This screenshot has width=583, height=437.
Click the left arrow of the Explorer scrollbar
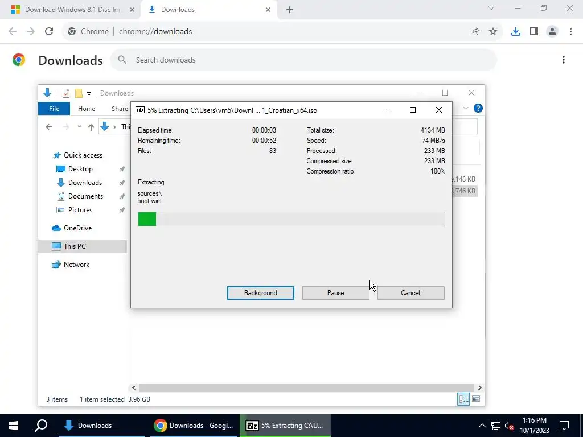tap(134, 387)
